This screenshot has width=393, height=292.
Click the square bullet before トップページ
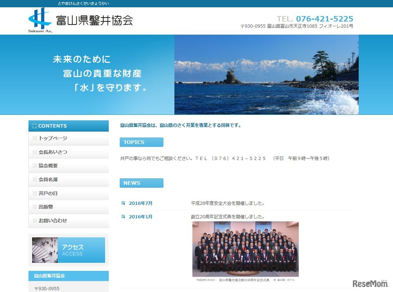click(35, 138)
